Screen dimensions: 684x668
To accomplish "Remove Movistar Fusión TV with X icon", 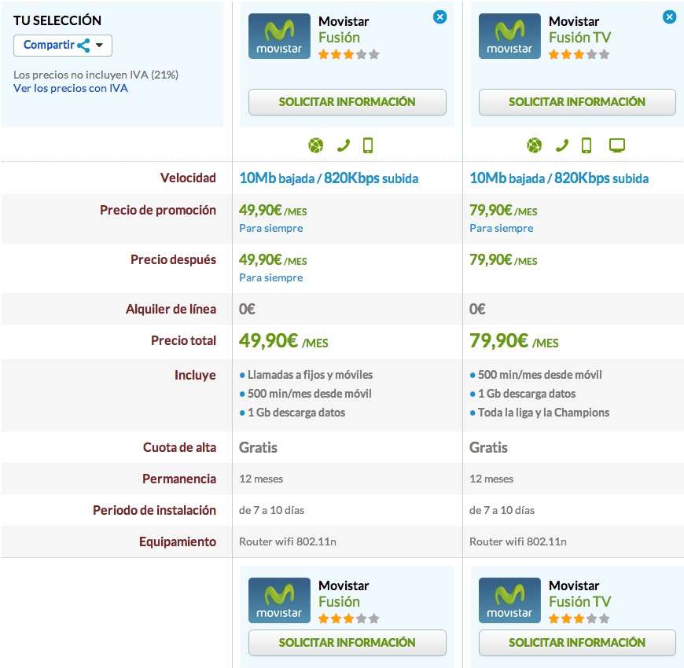I will click(670, 17).
